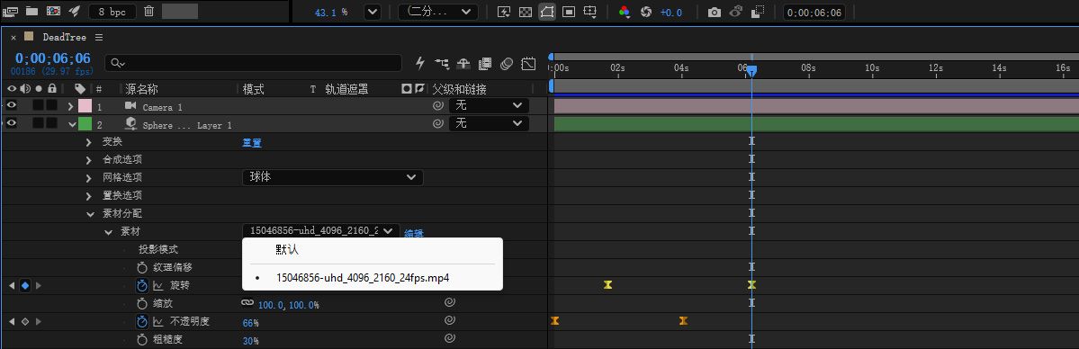This screenshot has width=1079, height=349.
Task: Expand the 变换 property group
Action: pos(89,142)
